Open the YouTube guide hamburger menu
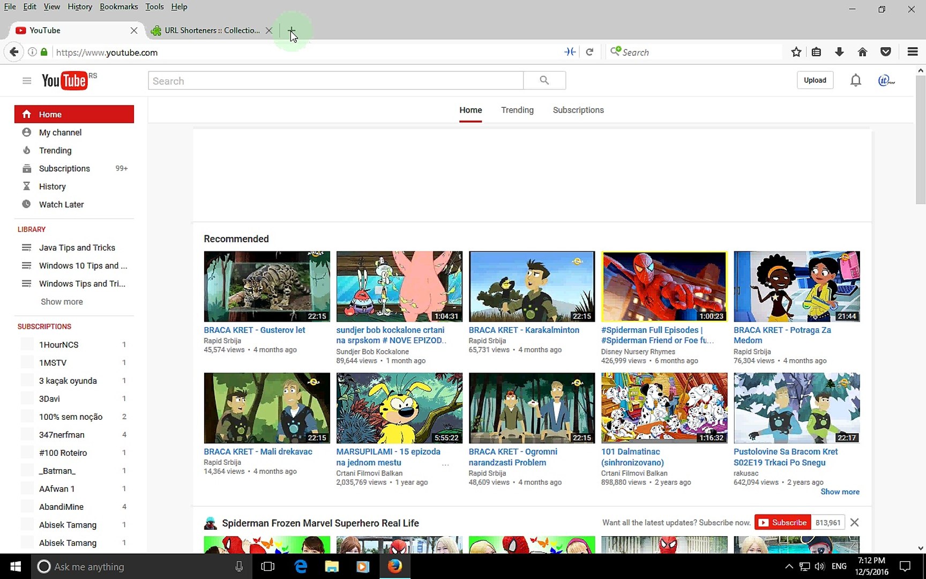Image resolution: width=926 pixels, height=579 pixels. pyautogui.click(x=27, y=80)
